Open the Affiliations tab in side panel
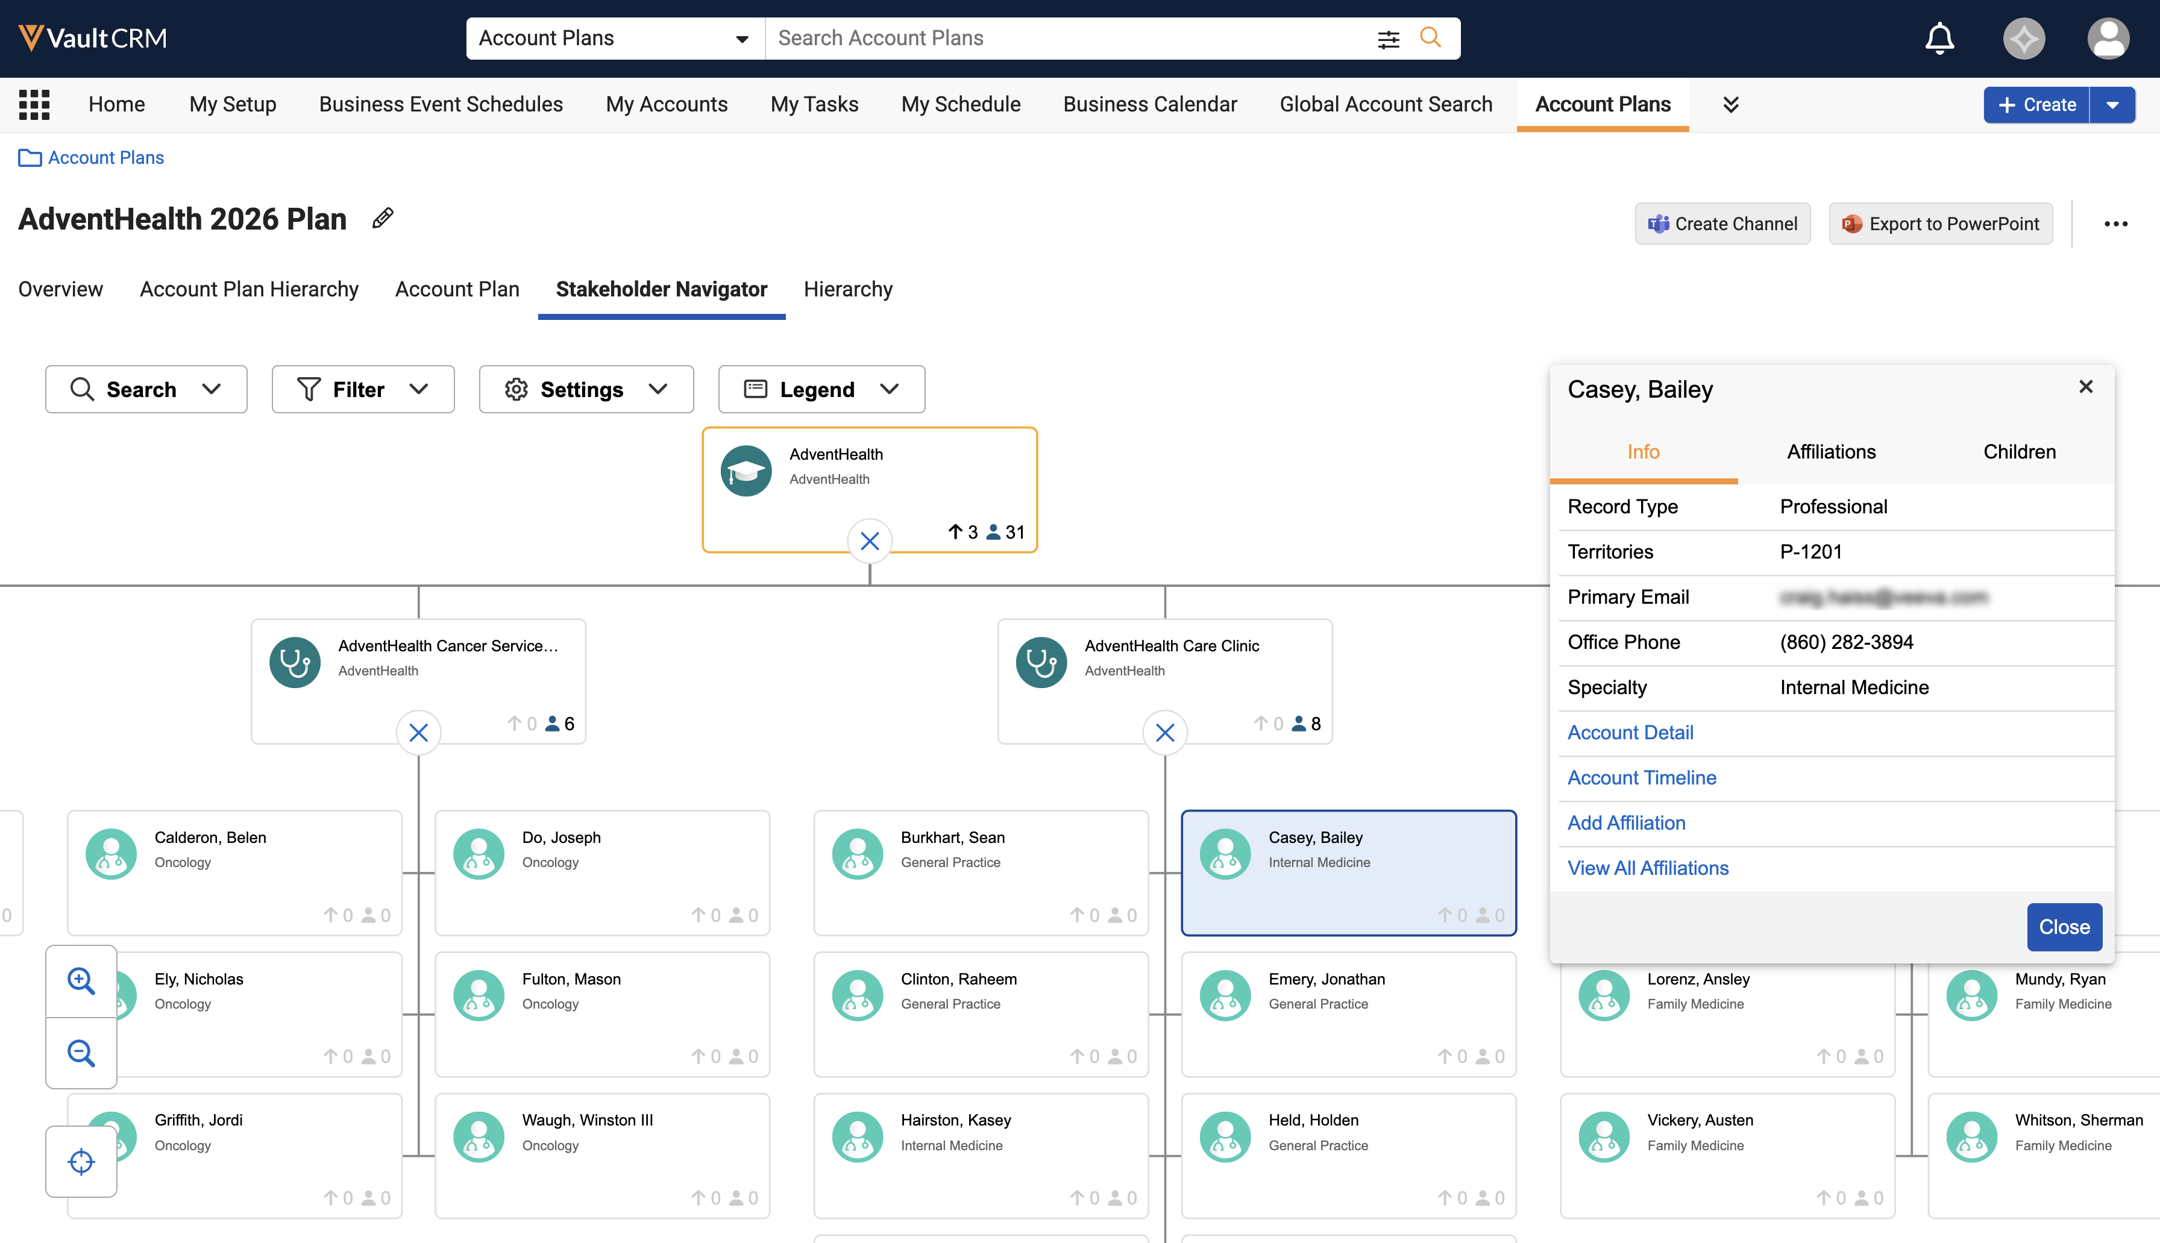The width and height of the screenshot is (2160, 1243). click(1832, 452)
